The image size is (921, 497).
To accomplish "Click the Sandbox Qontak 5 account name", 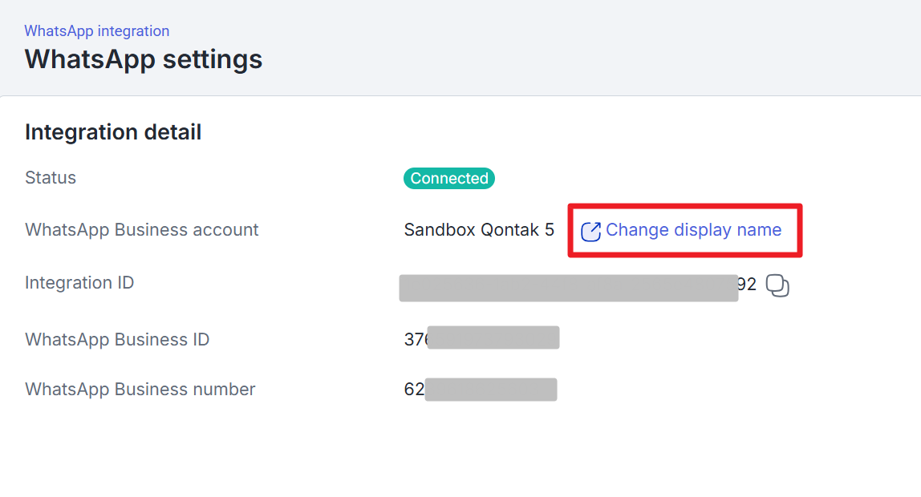I will 479,230.
